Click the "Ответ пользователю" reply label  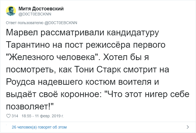click(25, 23)
